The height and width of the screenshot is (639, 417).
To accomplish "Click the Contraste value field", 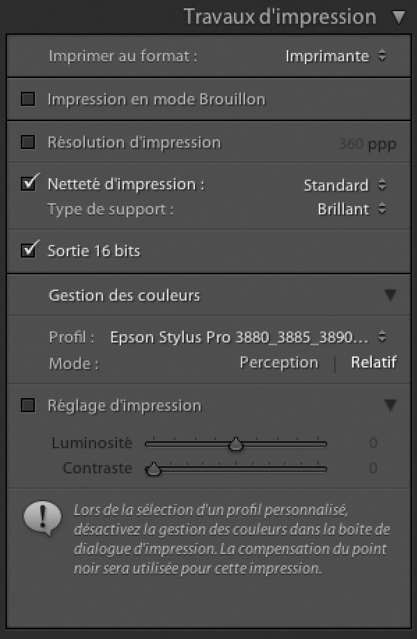I will tap(373, 468).
